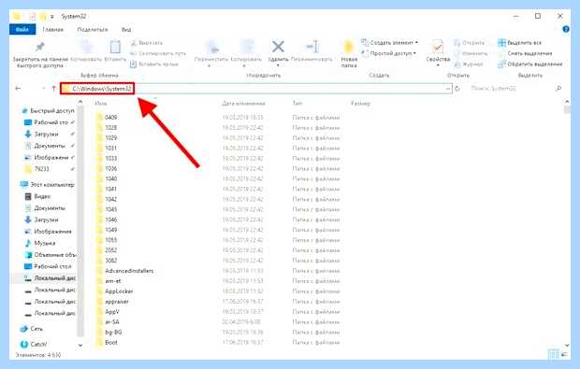Select the Boot folder
The width and height of the screenshot is (580, 369).
point(107,343)
